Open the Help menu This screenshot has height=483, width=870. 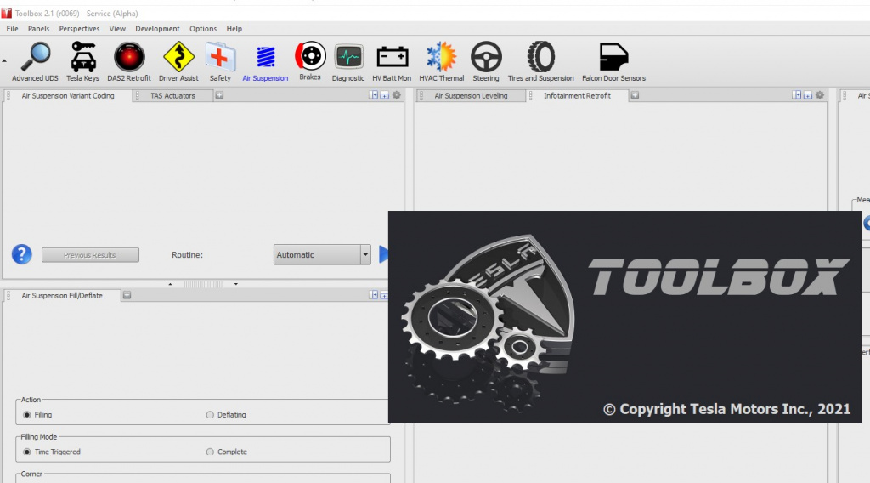click(x=234, y=29)
